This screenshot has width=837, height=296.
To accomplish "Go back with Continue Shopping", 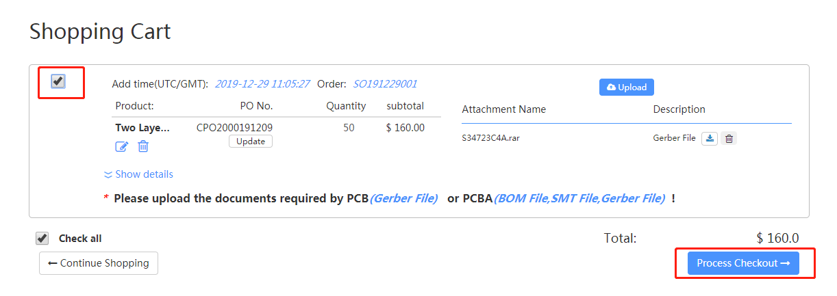I will click(x=99, y=263).
